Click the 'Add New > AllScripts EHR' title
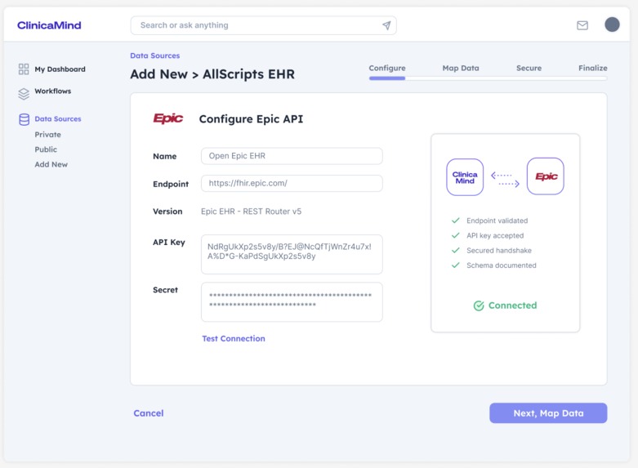Image resolution: width=638 pixels, height=468 pixels. click(212, 74)
